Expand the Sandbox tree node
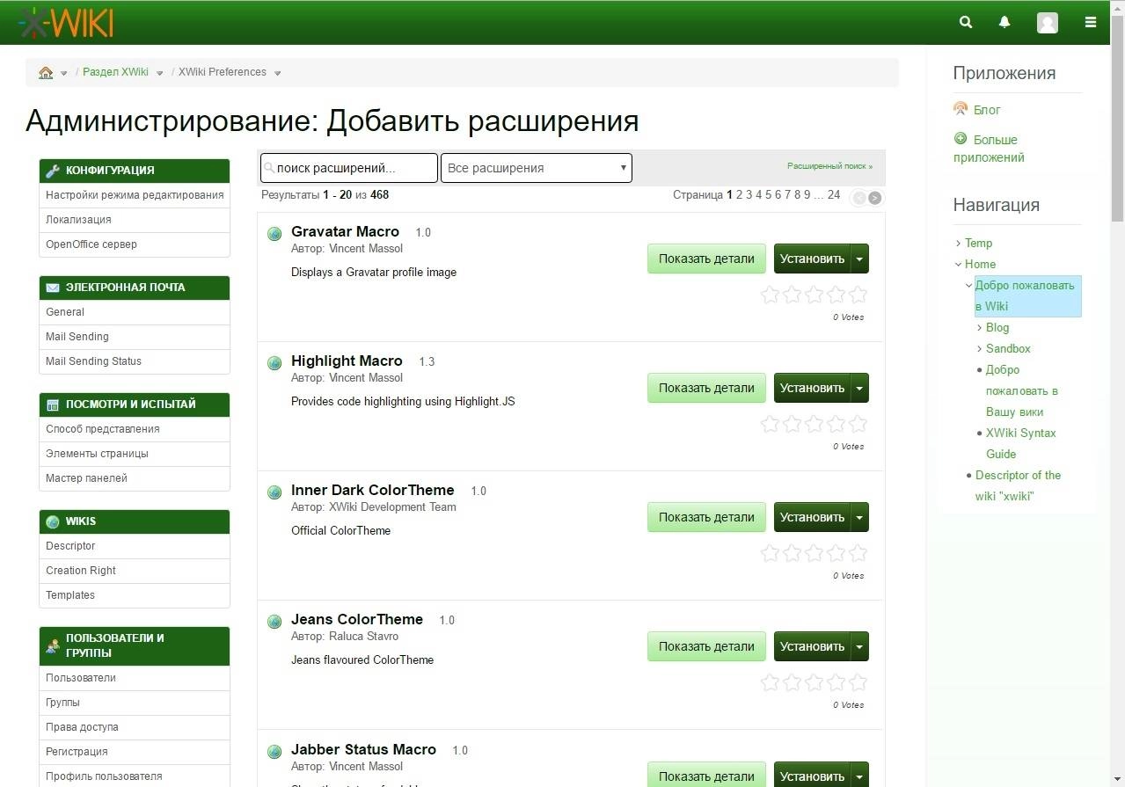 [980, 349]
